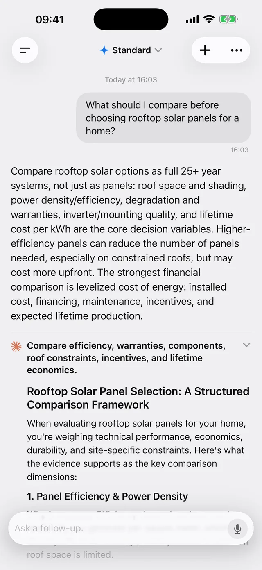This screenshot has width=262, height=570.
Task: Tap the orange starburst source icon
Action: 16,347
